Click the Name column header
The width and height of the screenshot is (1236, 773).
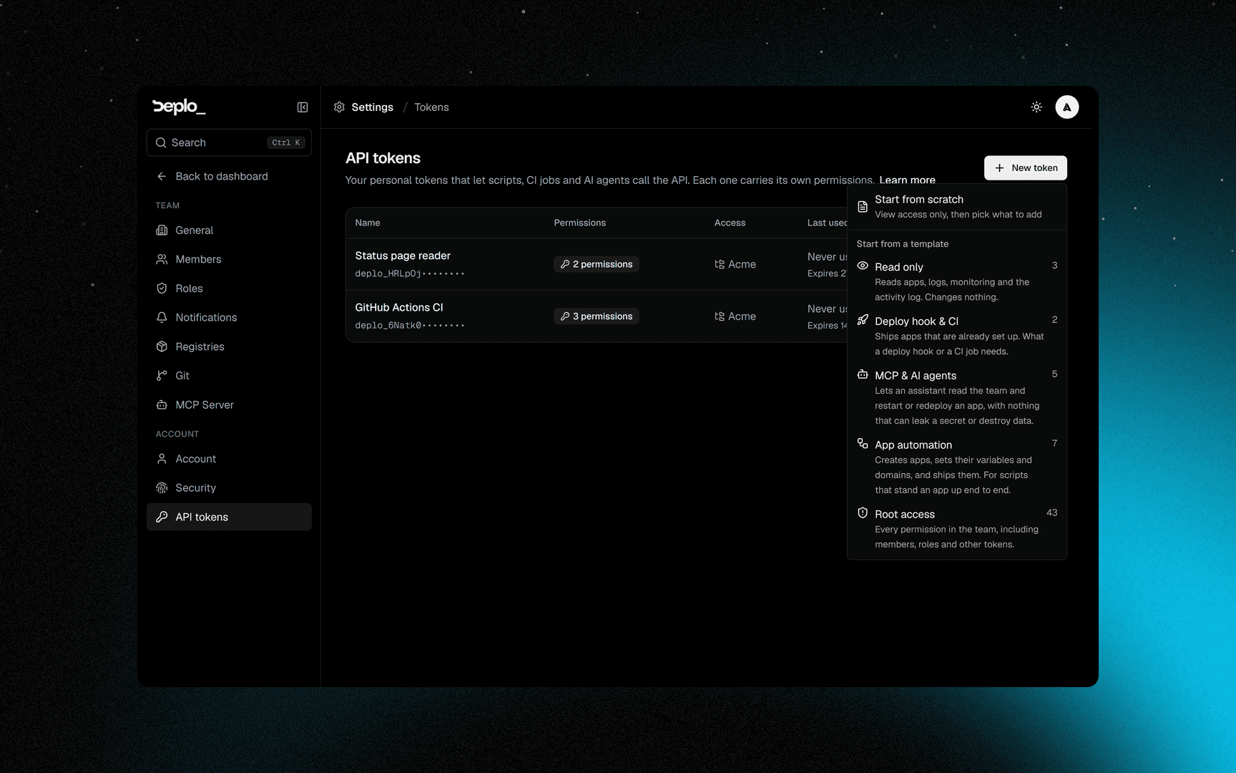tap(368, 223)
